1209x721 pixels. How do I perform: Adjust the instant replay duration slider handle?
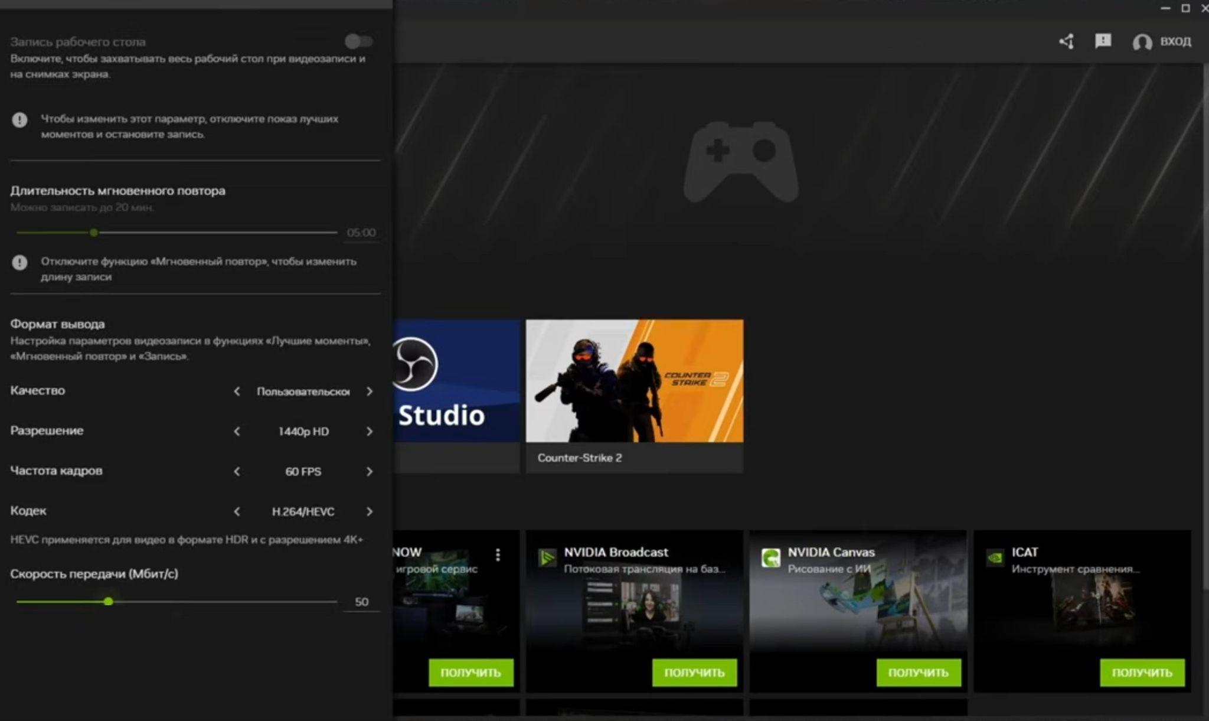pos(94,233)
